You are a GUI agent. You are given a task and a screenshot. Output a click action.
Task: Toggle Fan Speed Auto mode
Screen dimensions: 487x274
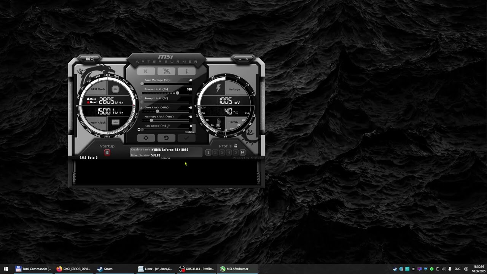191,132
